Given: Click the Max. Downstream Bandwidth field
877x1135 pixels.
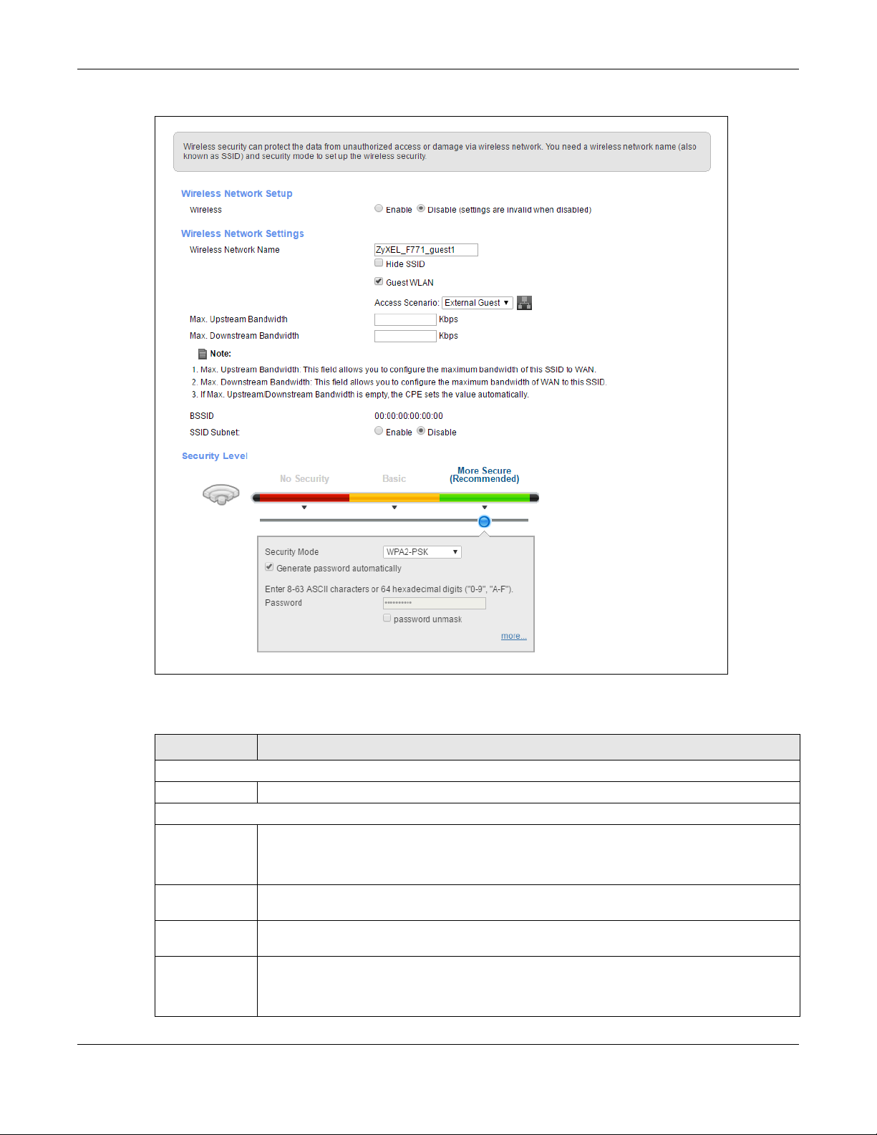Looking at the screenshot, I should (405, 336).
